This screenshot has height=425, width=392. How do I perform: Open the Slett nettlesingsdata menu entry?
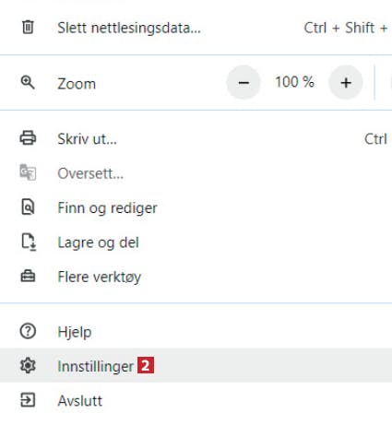point(196,28)
